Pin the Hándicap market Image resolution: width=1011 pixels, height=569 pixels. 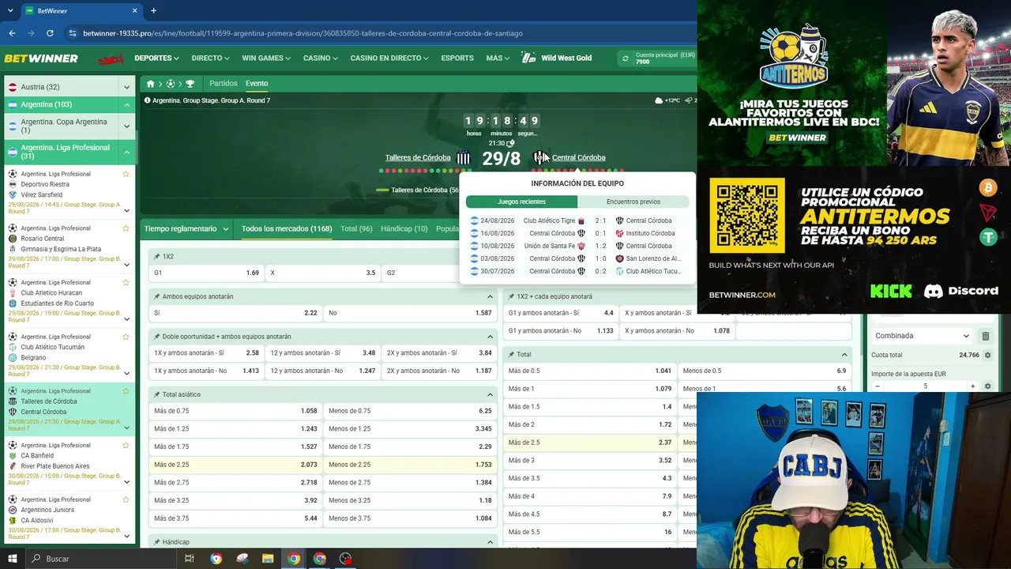pos(157,542)
